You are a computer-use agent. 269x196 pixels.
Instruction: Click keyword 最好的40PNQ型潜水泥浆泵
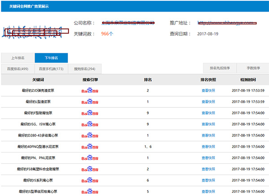click(x=38, y=146)
